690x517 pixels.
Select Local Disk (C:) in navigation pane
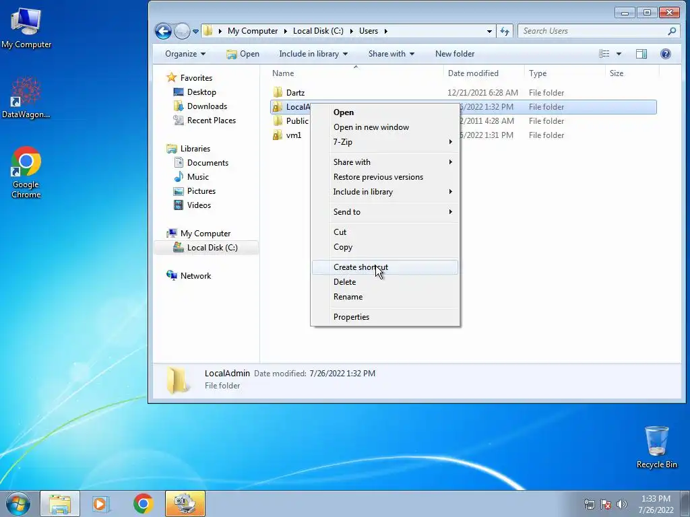pyautogui.click(x=206, y=248)
